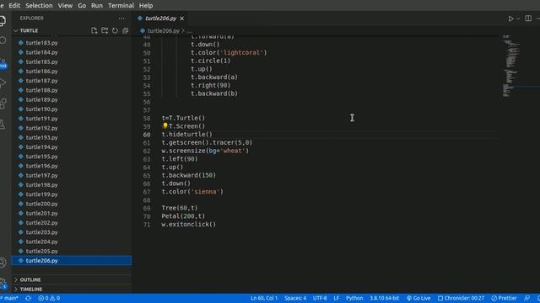Click Prettier status bar item
This screenshot has width=540, height=303.
click(505, 298)
